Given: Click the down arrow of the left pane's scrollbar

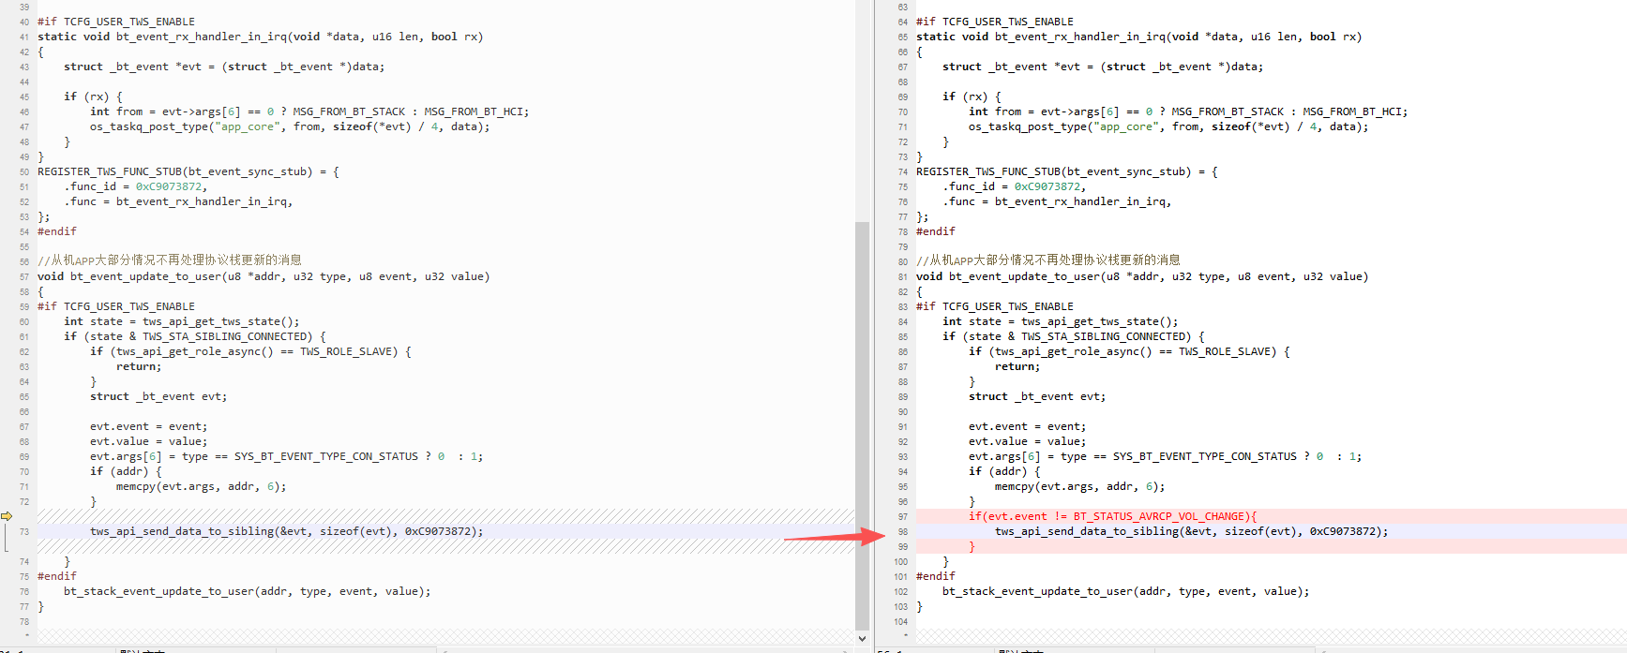Looking at the screenshot, I should [862, 638].
